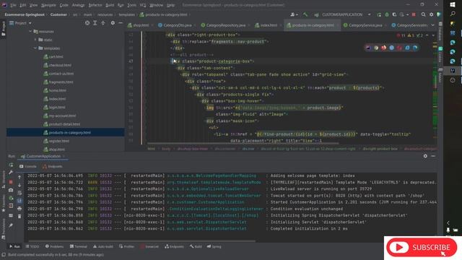Open the File menu
The height and width of the screenshot is (260, 462).
[13, 5]
